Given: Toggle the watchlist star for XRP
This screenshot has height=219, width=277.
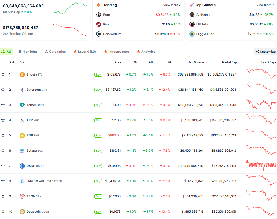Looking at the screenshot, I should click(3, 120).
